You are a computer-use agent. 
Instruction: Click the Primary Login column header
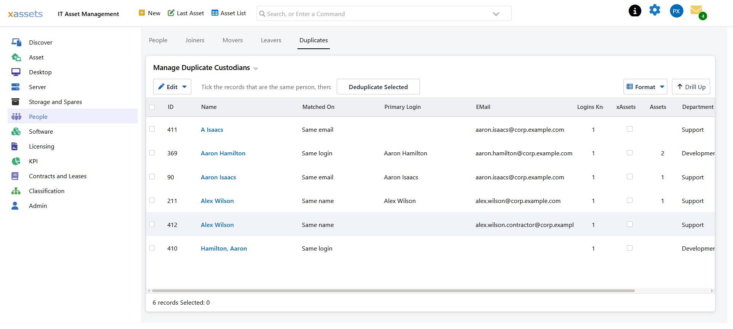point(402,107)
